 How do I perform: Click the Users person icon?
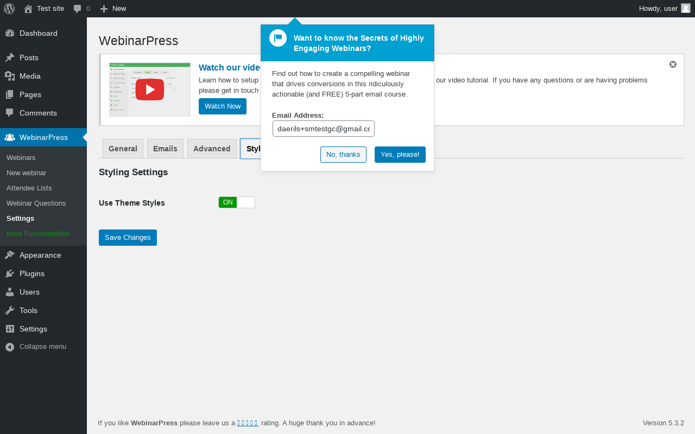coord(10,292)
